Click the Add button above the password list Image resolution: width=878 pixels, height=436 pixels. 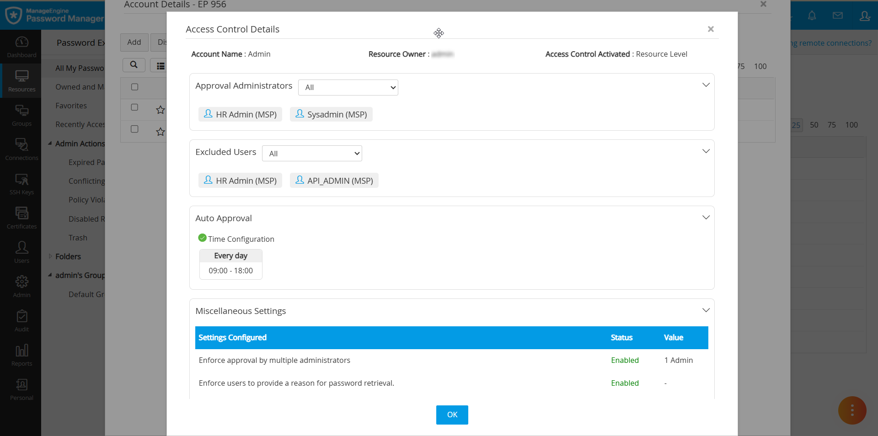tap(134, 42)
